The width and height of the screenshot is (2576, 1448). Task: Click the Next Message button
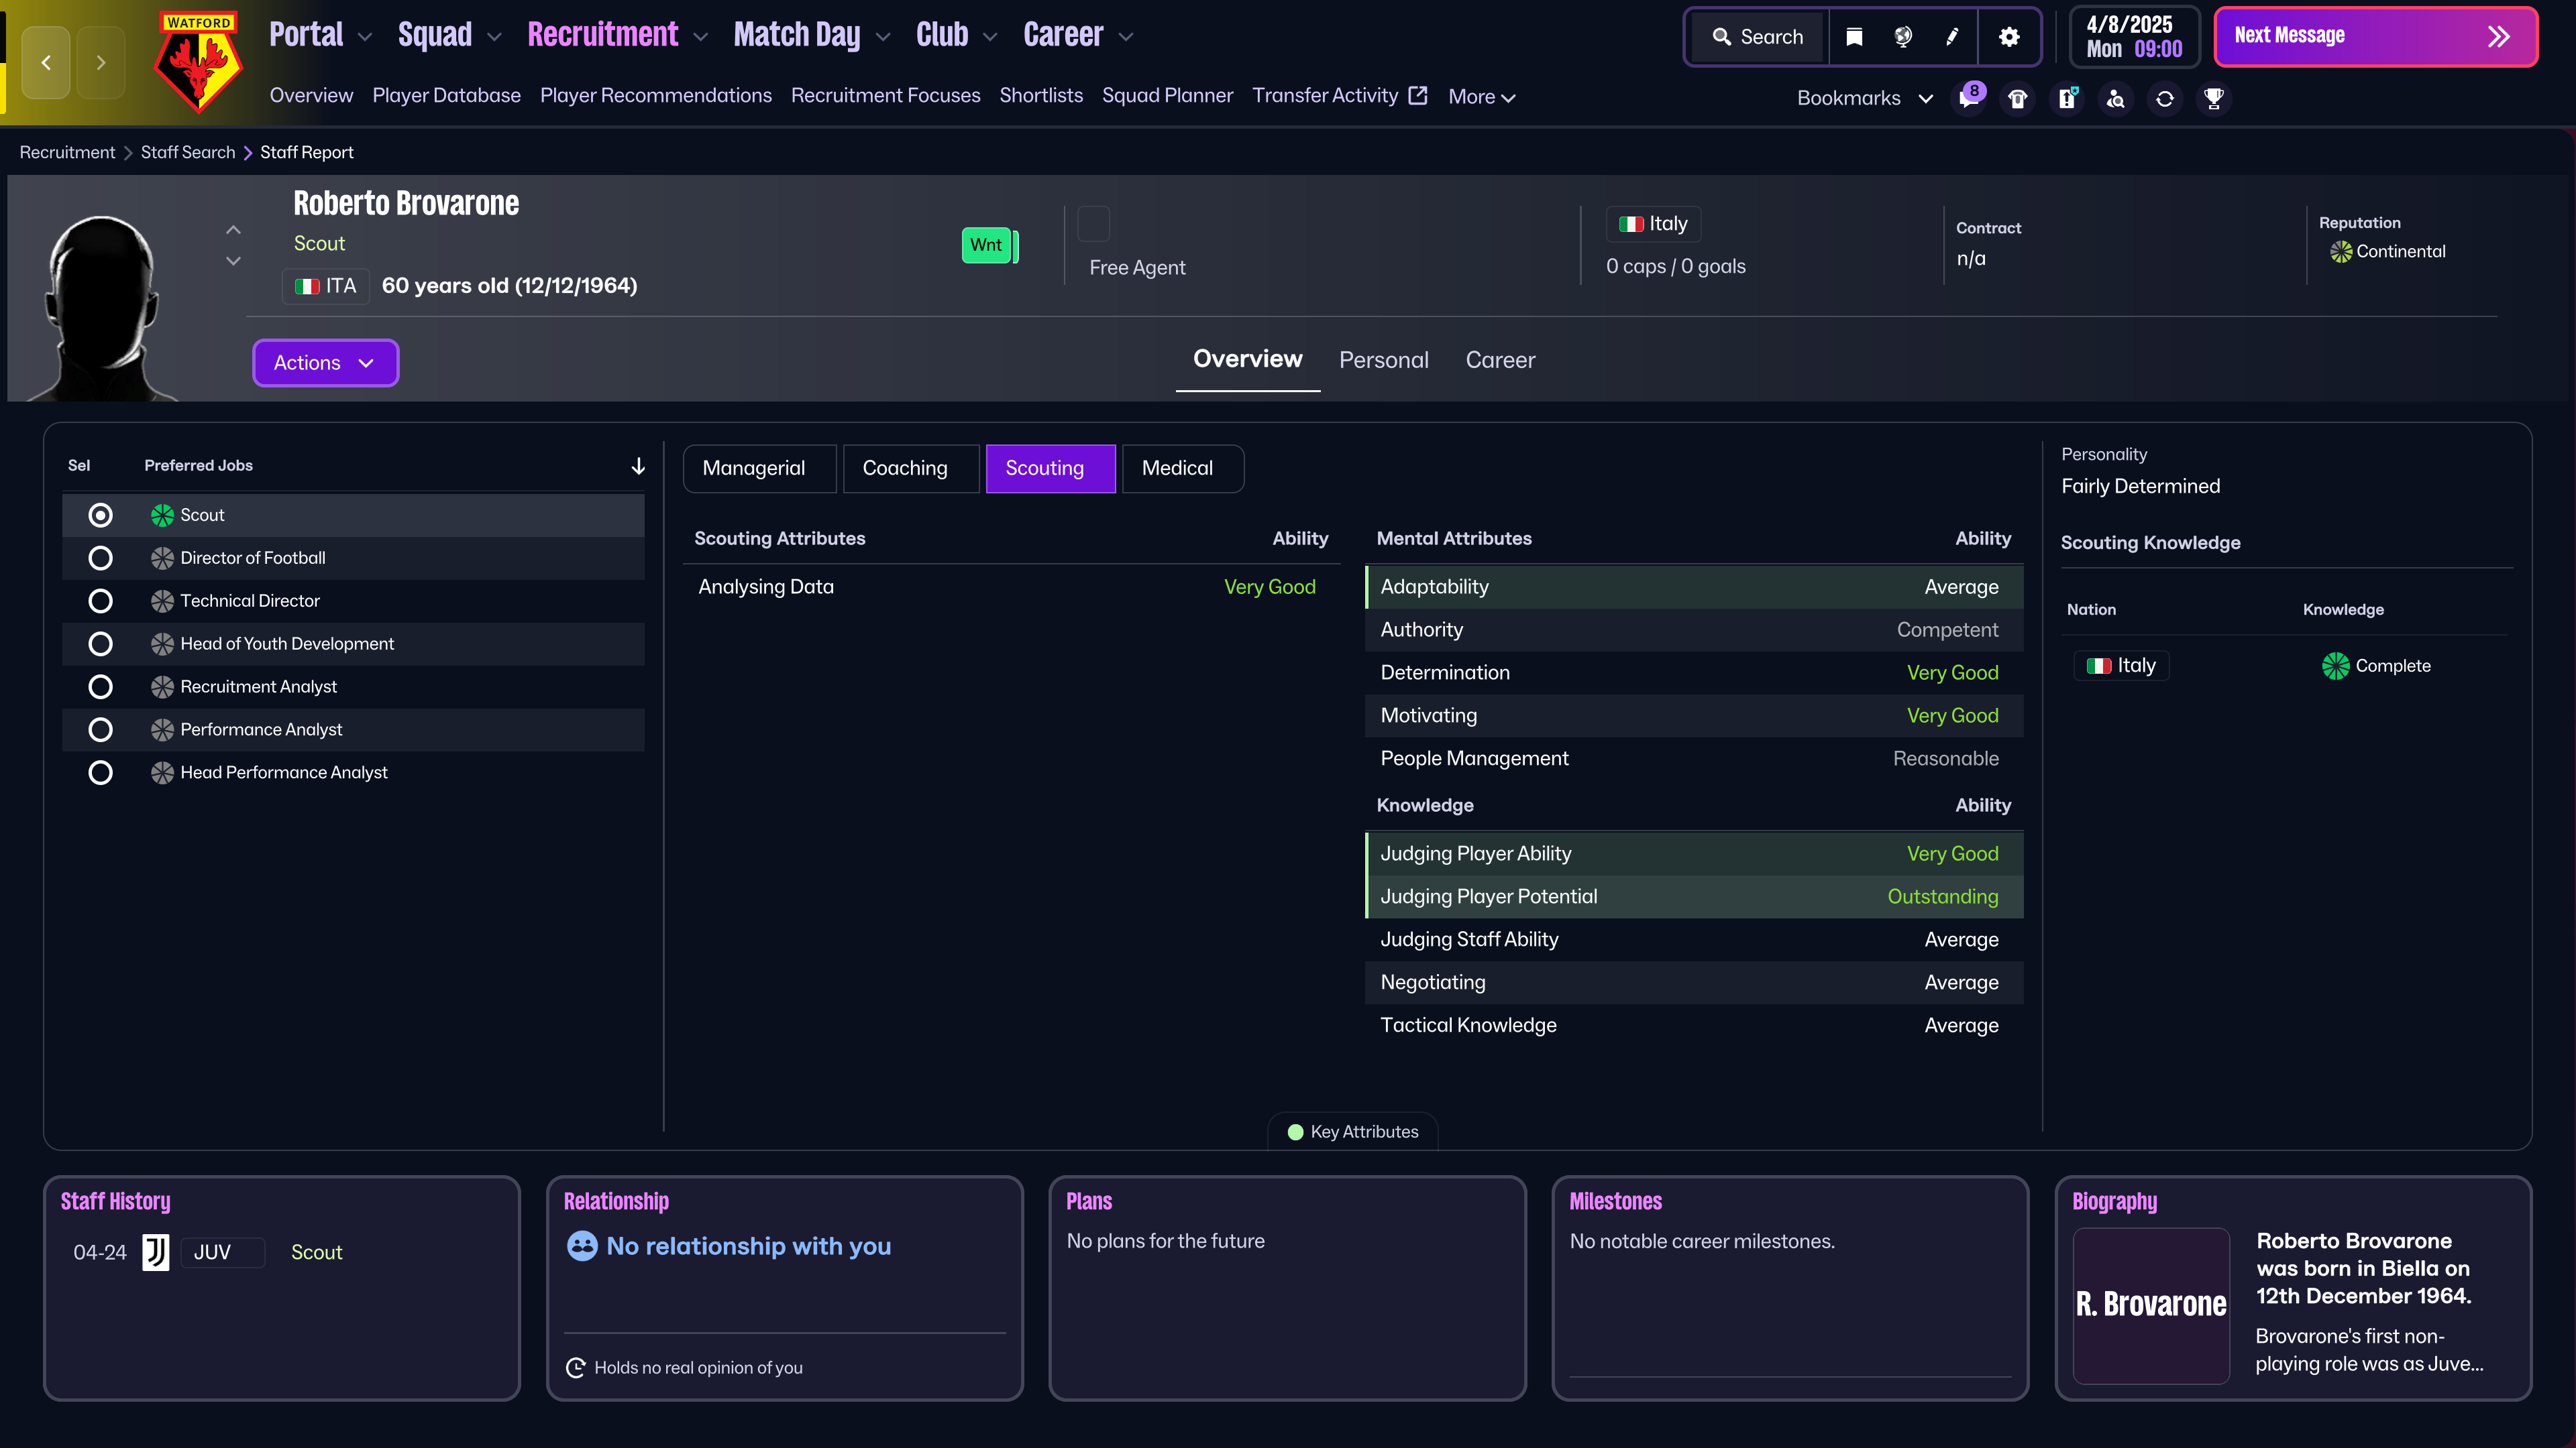pos(2375,37)
